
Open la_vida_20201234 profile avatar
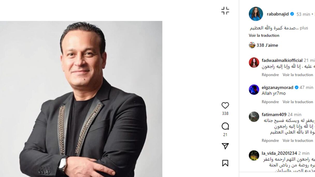click(x=254, y=156)
